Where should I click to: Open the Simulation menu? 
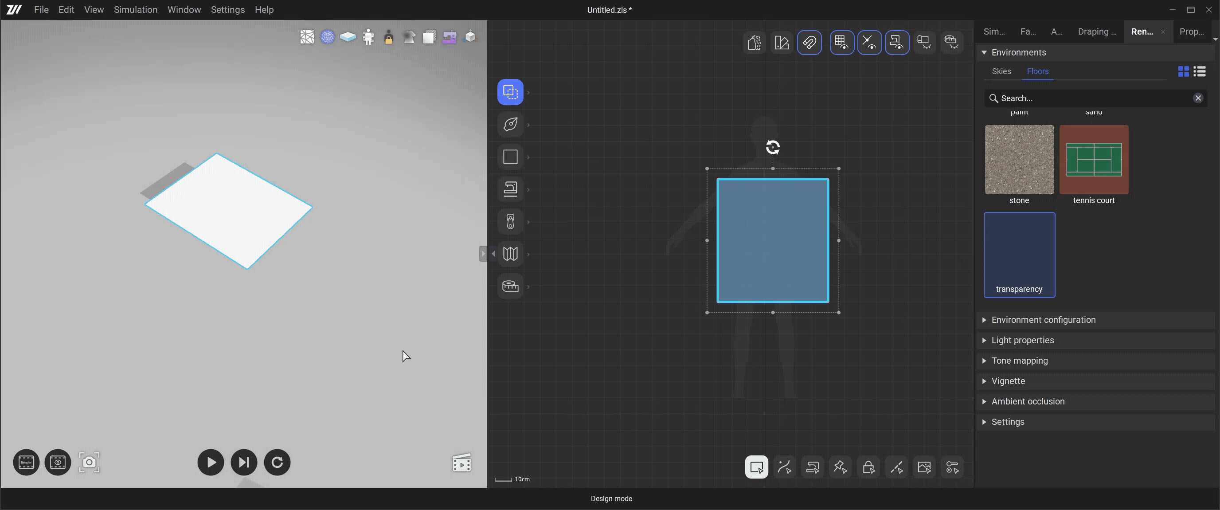(136, 9)
